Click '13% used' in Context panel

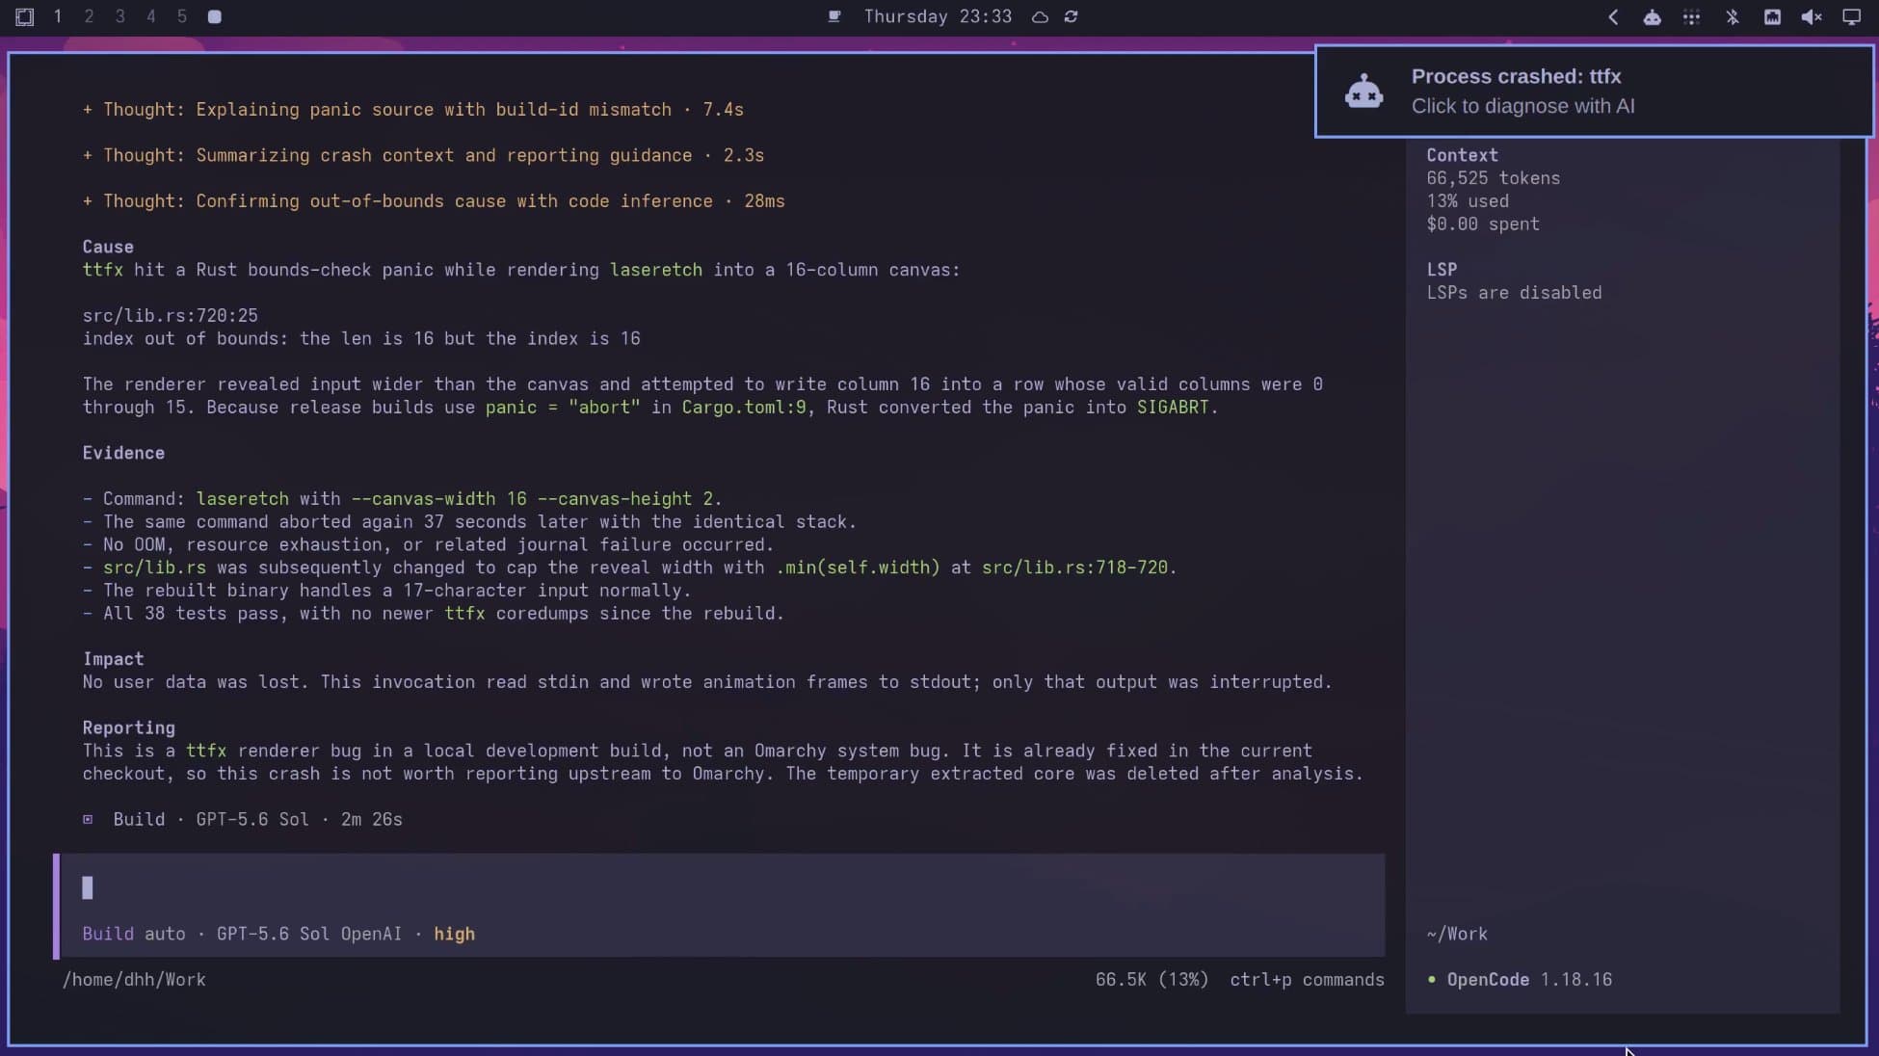coord(1468,201)
